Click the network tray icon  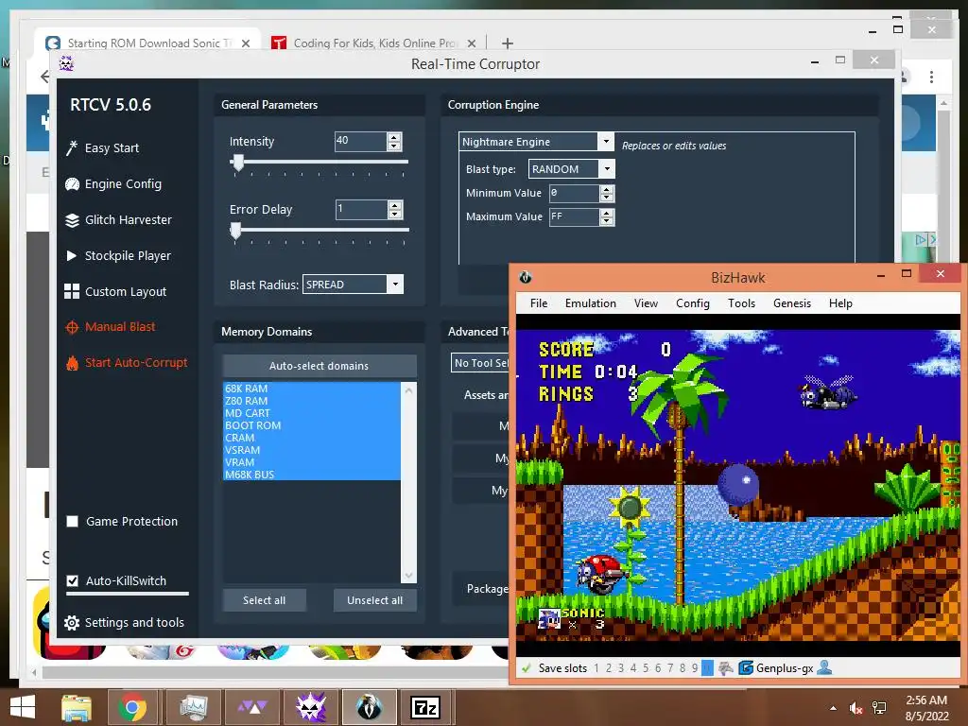pyautogui.click(x=879, y=708)
